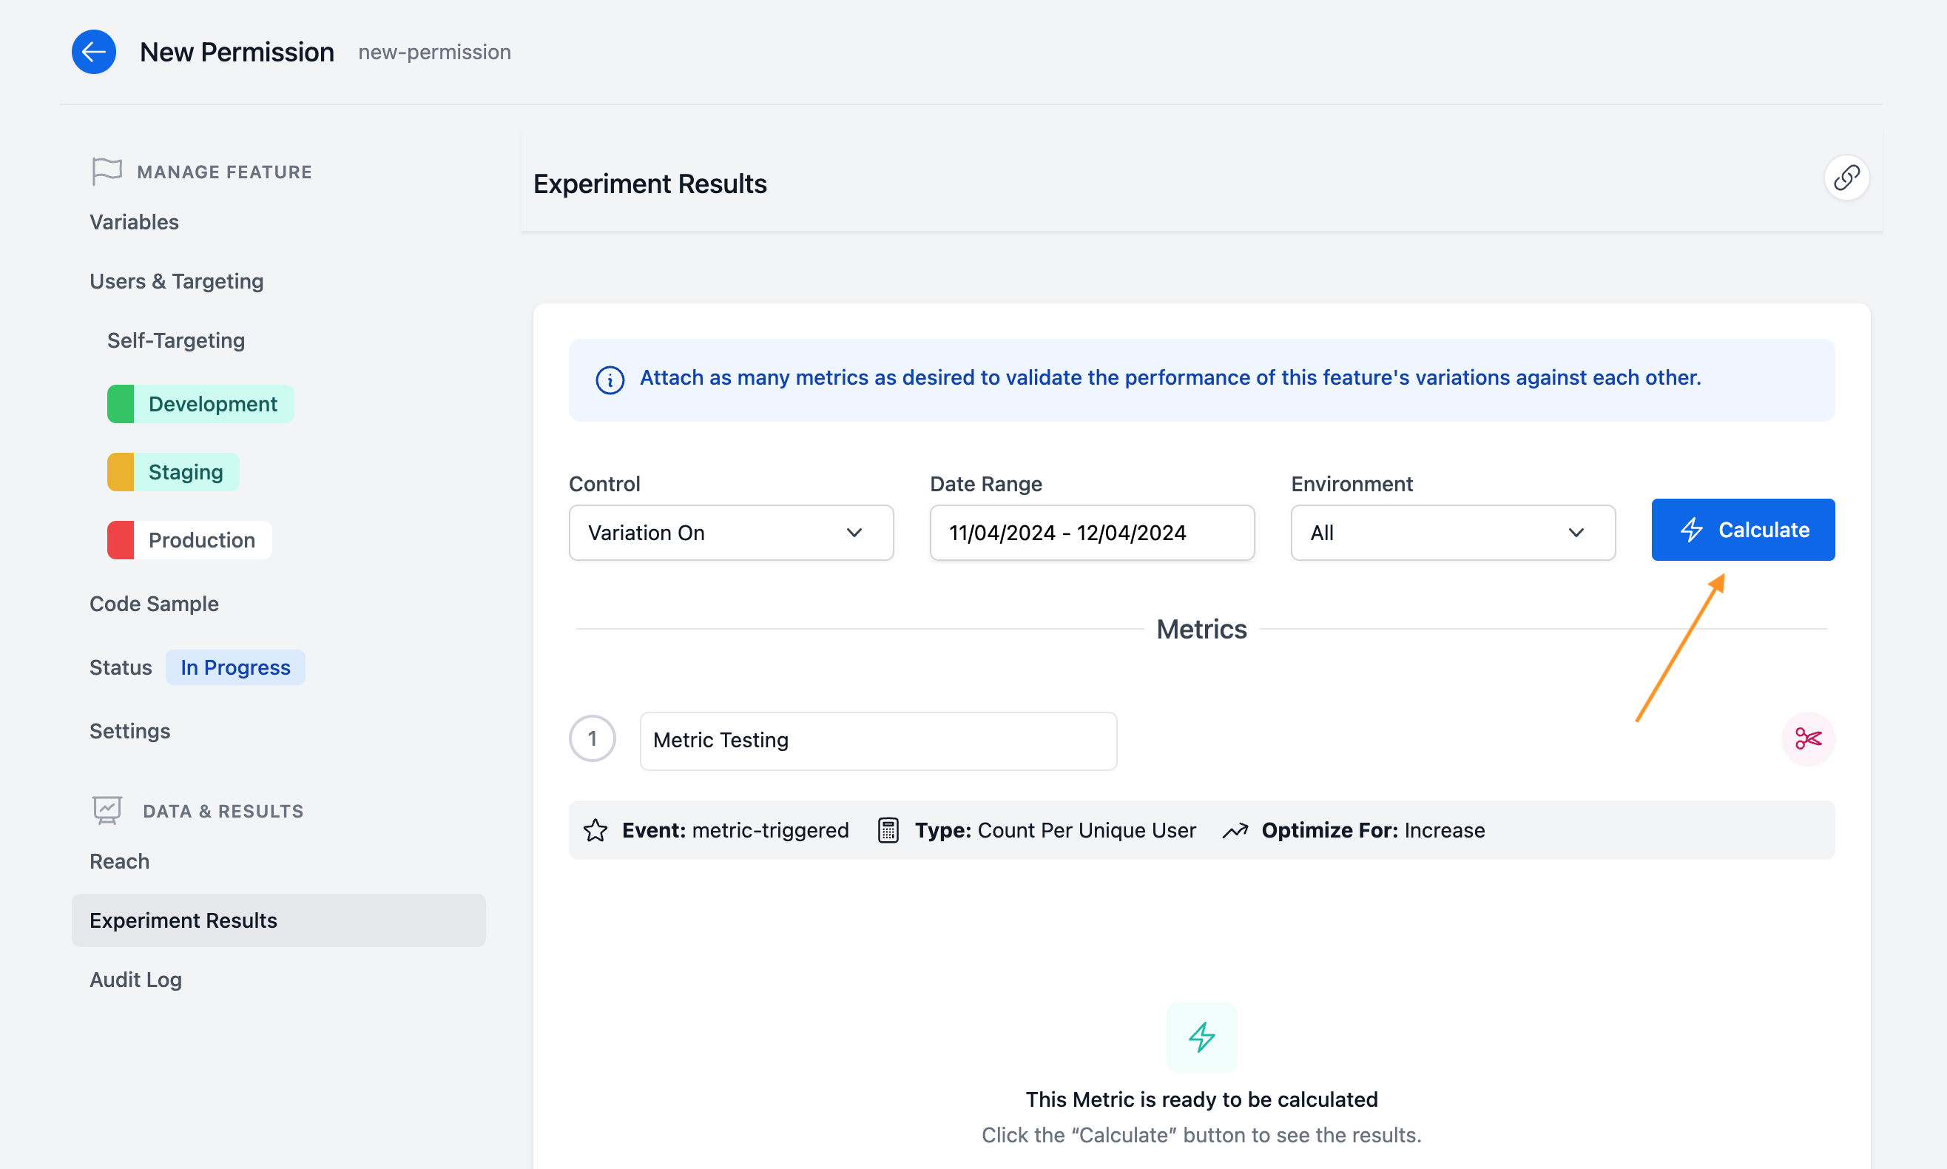The image size is (1947, 1169).
Task: Click the circled number 1 metric indicator
Action: pyautogui.click(x=592, y=738)
